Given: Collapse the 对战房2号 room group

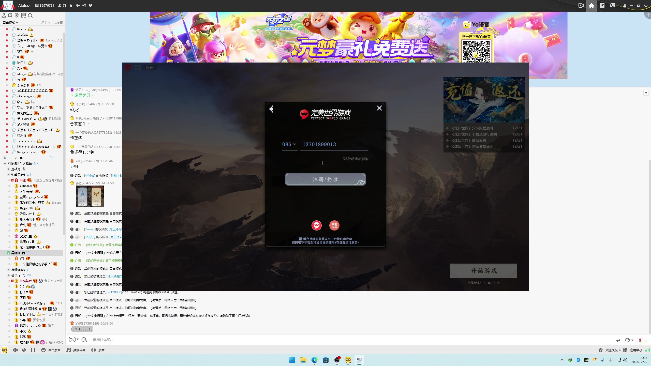Looking at the screenshot, I should 9,175.
